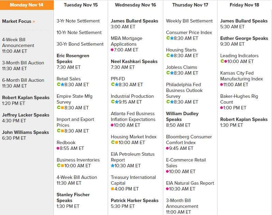Click the blue star under Industrial Production
The width and height of the screenshot is (272, 215).
point(117,102)
